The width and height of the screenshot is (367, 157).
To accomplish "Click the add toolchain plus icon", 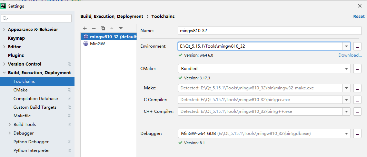I will (85, 28).
